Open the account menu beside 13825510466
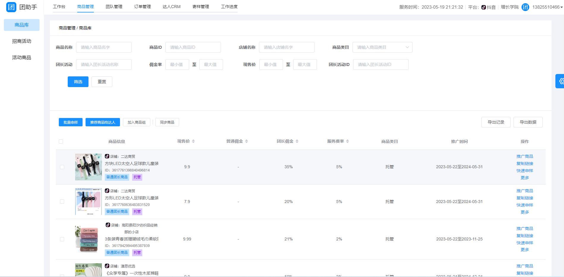Viewport: 564px width, 277px height. [x=561, y=7]
